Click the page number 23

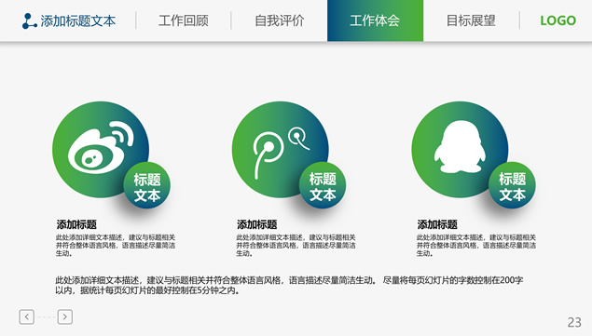coord(574,322)
